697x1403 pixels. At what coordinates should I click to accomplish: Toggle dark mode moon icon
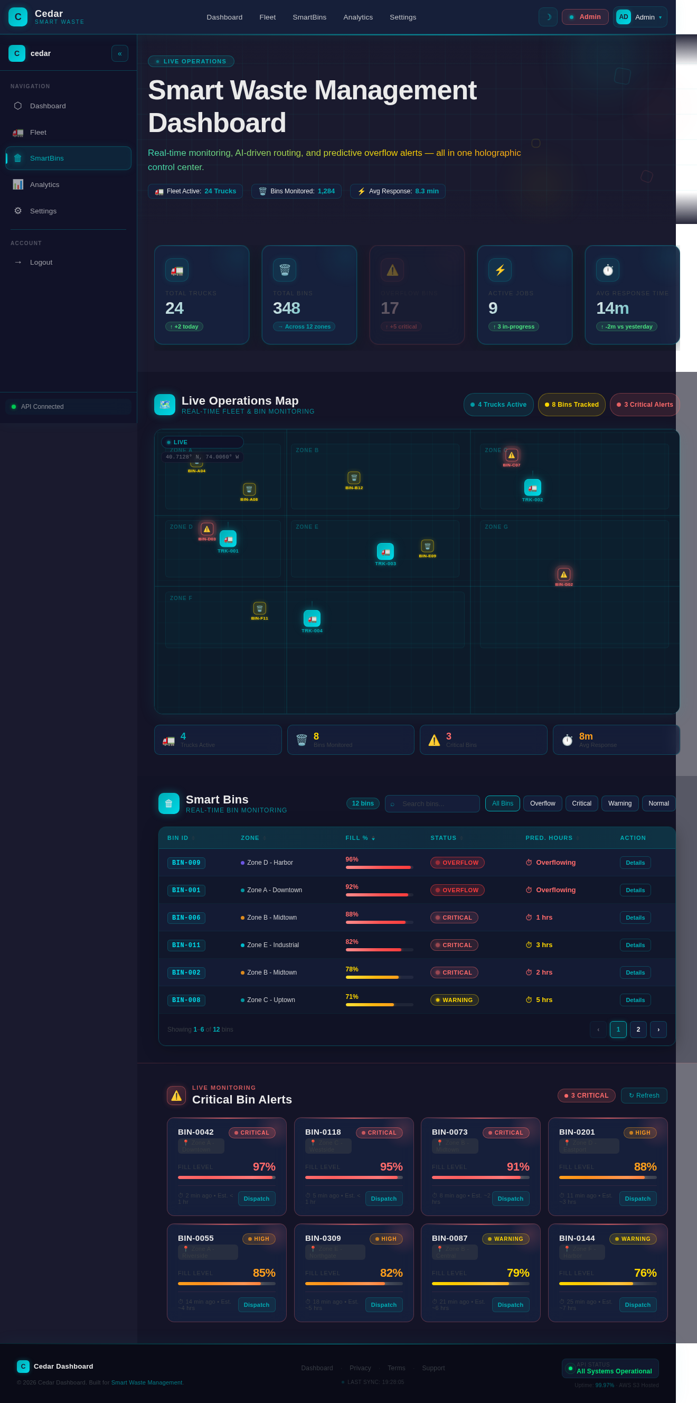pos(548,17)
